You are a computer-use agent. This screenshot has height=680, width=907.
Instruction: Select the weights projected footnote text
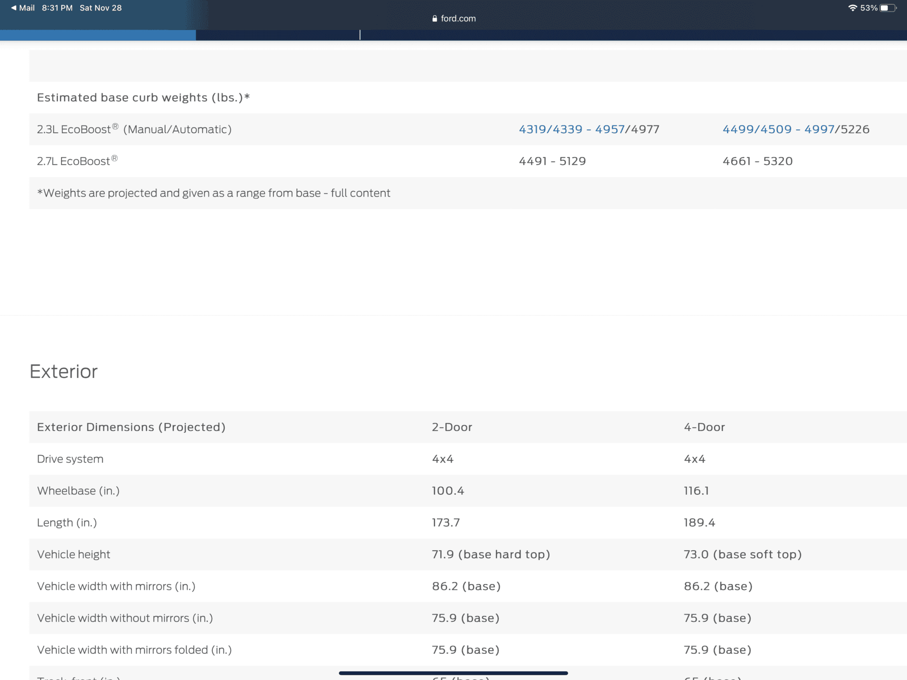[x=214, y=193]
